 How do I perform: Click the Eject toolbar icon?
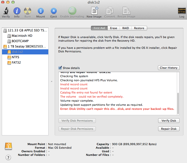tap(54, 11)
